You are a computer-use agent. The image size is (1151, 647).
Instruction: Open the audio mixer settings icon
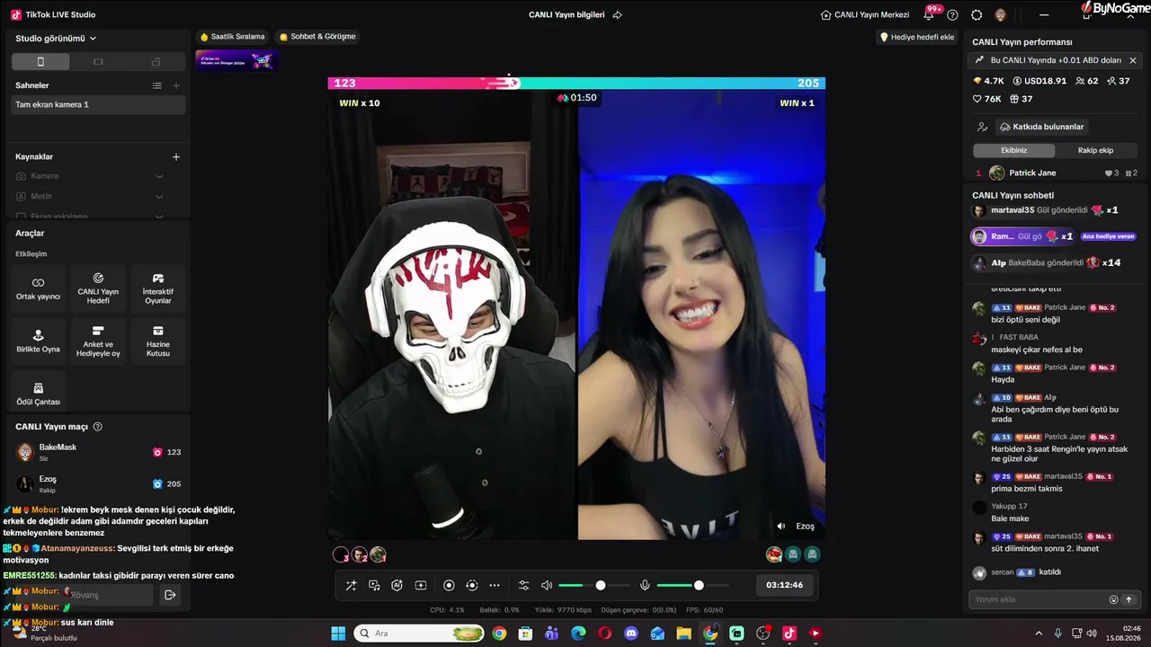tap(524, 586)
